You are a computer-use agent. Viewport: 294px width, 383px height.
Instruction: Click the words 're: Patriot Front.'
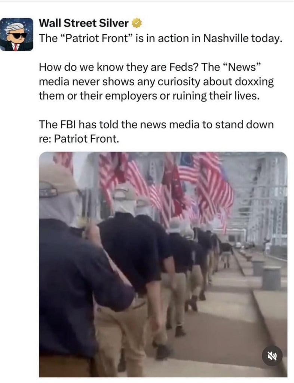click(x=79, y=139)
